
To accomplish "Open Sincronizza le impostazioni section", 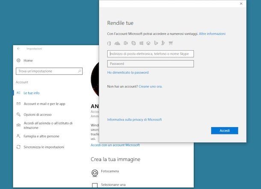I will [44, 147].
